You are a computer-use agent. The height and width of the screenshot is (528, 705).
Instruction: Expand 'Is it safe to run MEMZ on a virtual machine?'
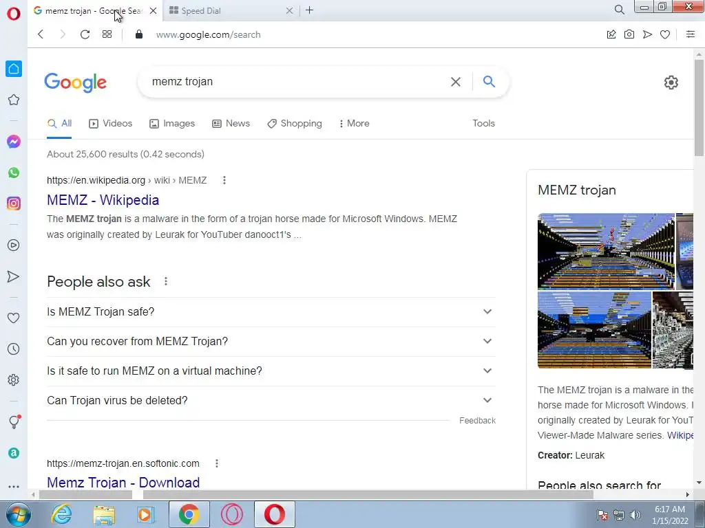click(271, 371)
